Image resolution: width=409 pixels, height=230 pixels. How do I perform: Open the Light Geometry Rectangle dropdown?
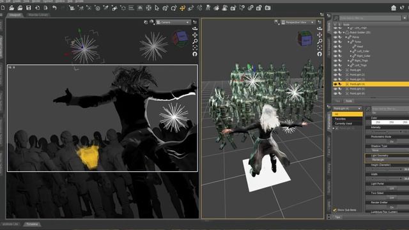(387, 160)
